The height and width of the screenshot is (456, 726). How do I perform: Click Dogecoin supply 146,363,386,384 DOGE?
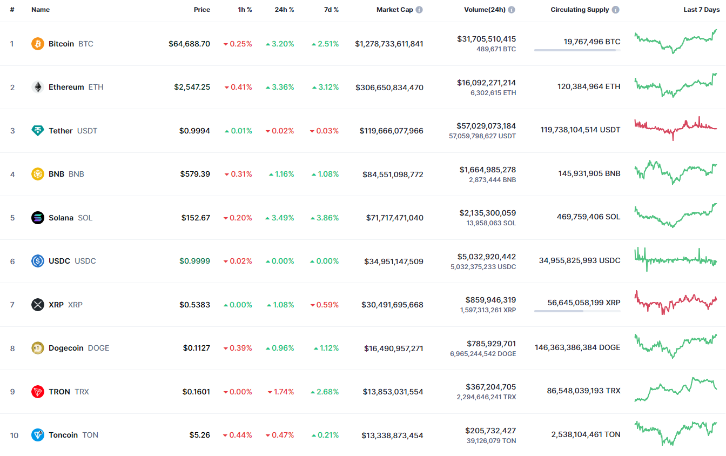pos(577,347)
